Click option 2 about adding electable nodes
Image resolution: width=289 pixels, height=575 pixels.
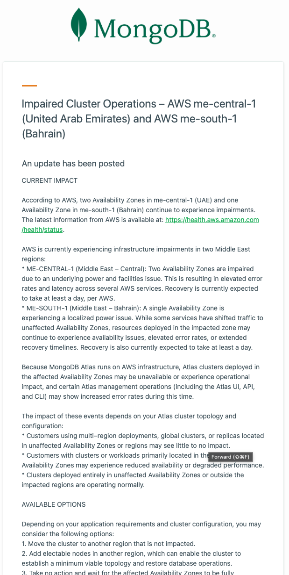(x=131, y=558)
